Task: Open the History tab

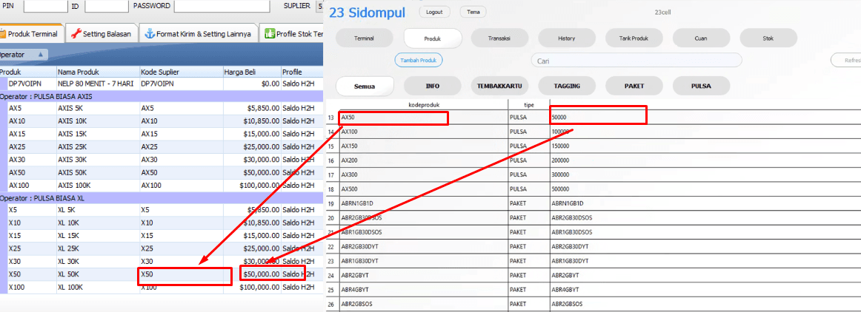Action: point(567,38)
